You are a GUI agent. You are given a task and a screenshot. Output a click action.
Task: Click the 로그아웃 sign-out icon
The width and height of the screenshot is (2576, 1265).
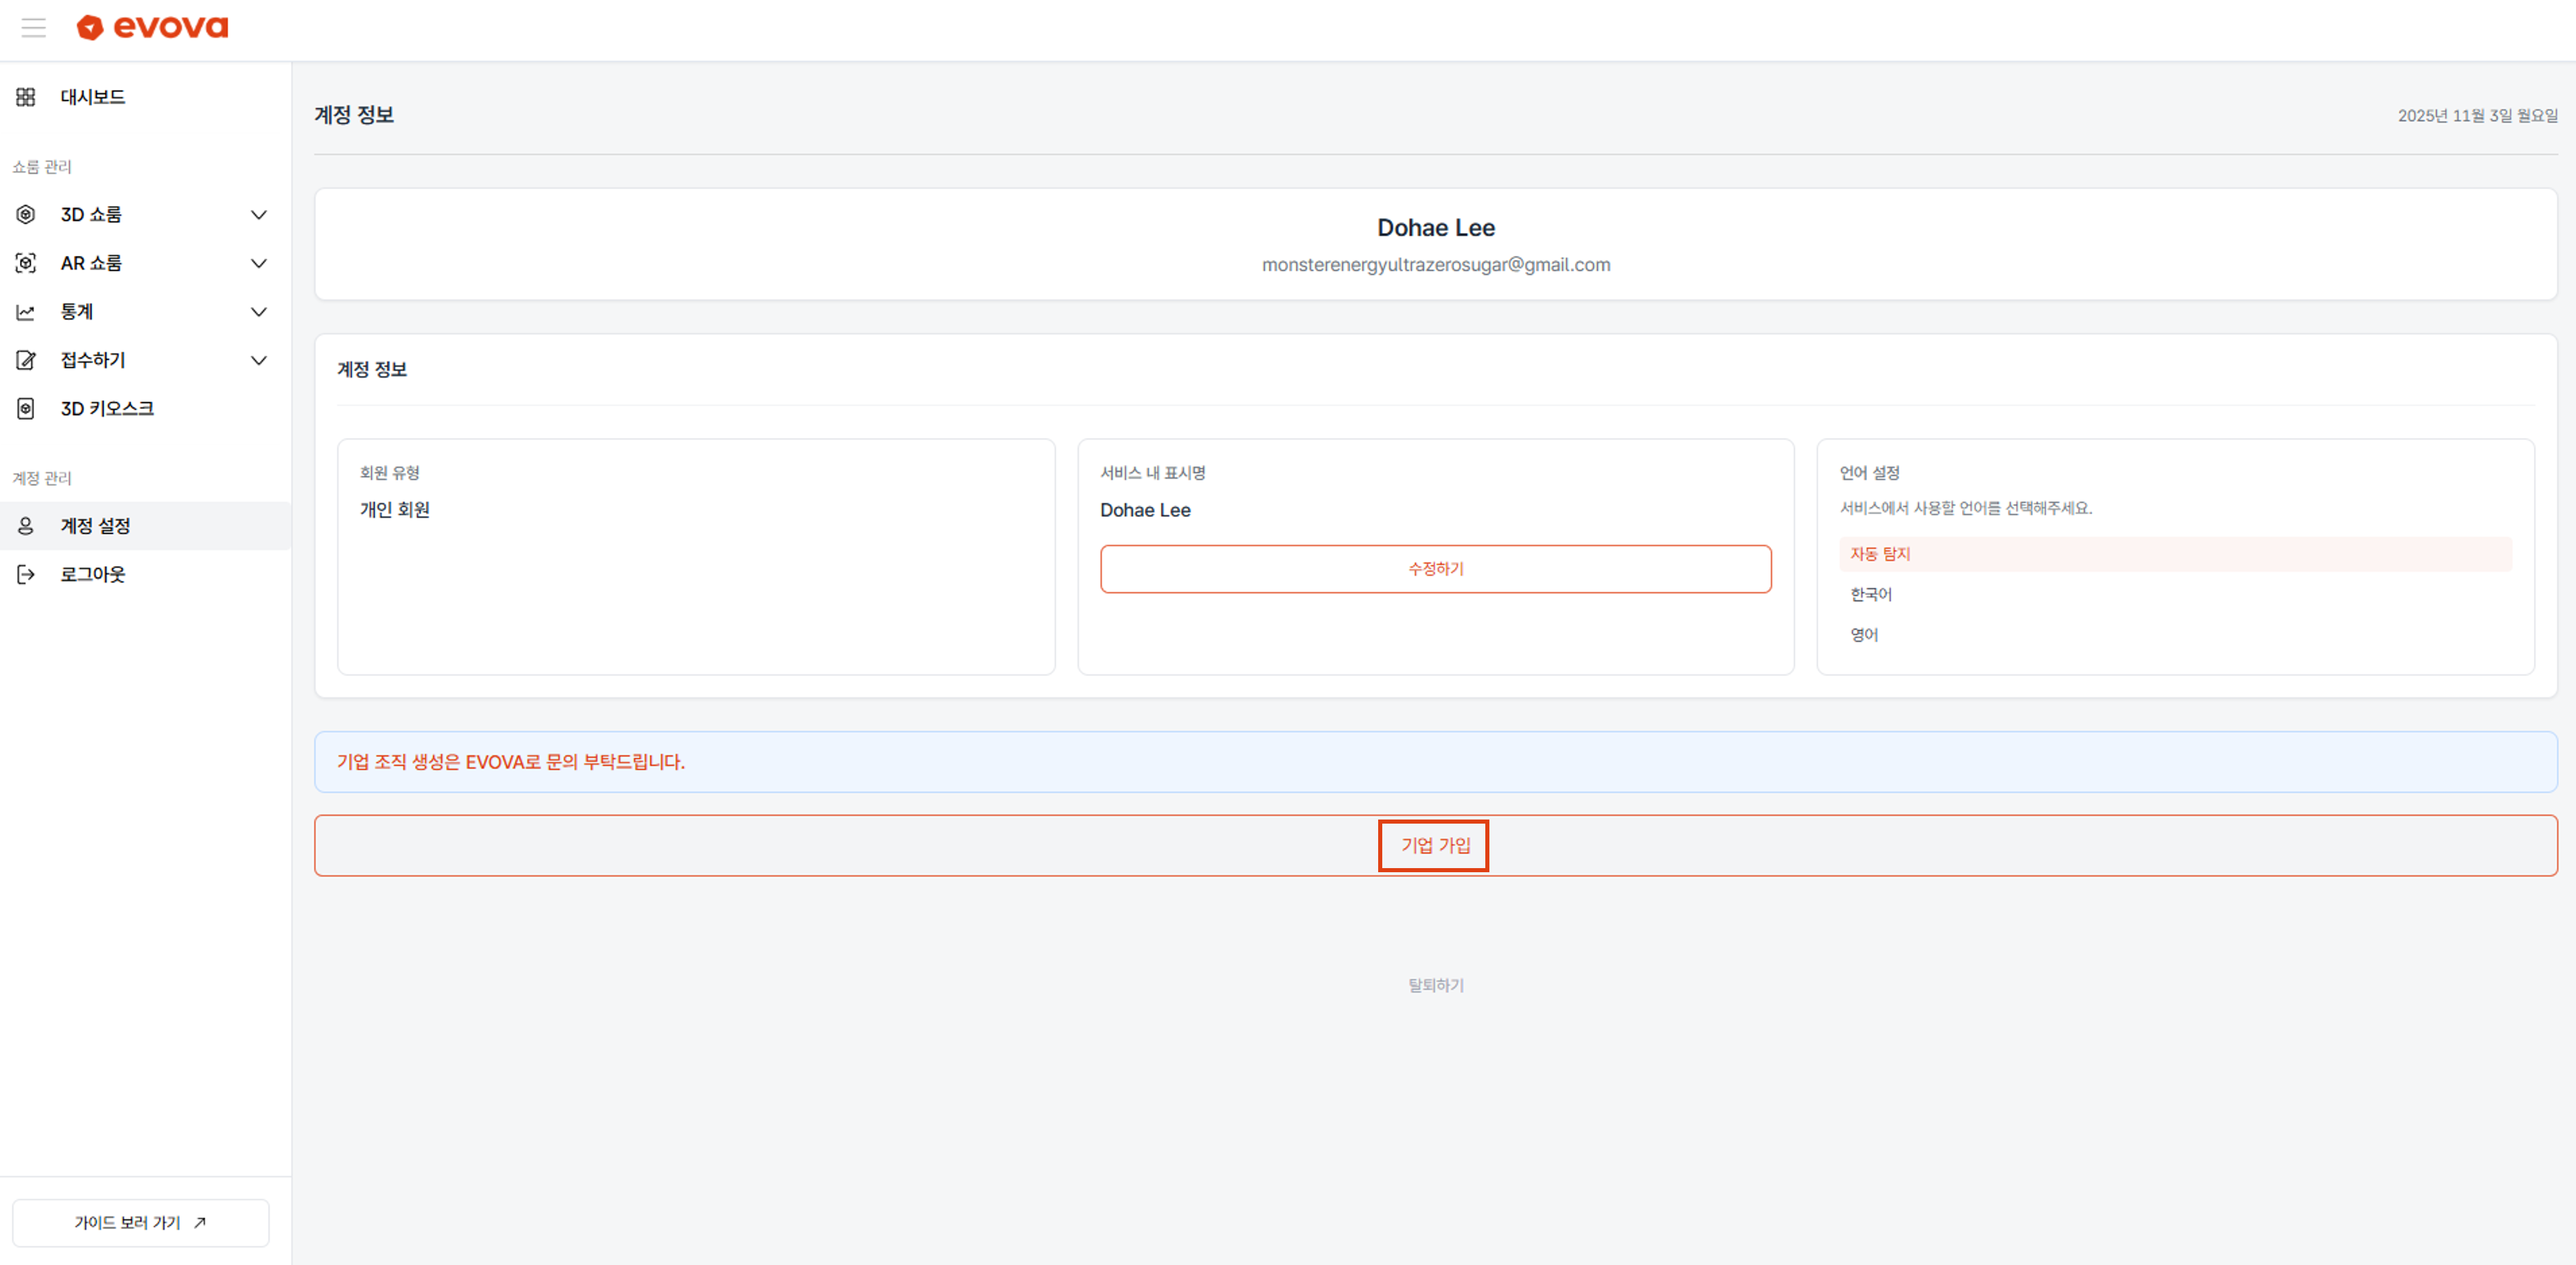click(26, 573)
